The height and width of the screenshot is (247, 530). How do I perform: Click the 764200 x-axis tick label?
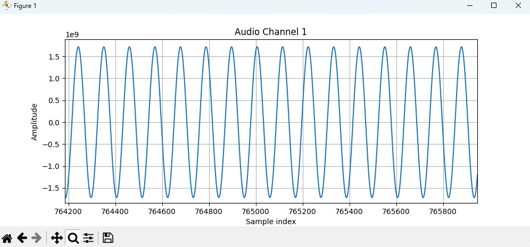click(x=69, y=211)
